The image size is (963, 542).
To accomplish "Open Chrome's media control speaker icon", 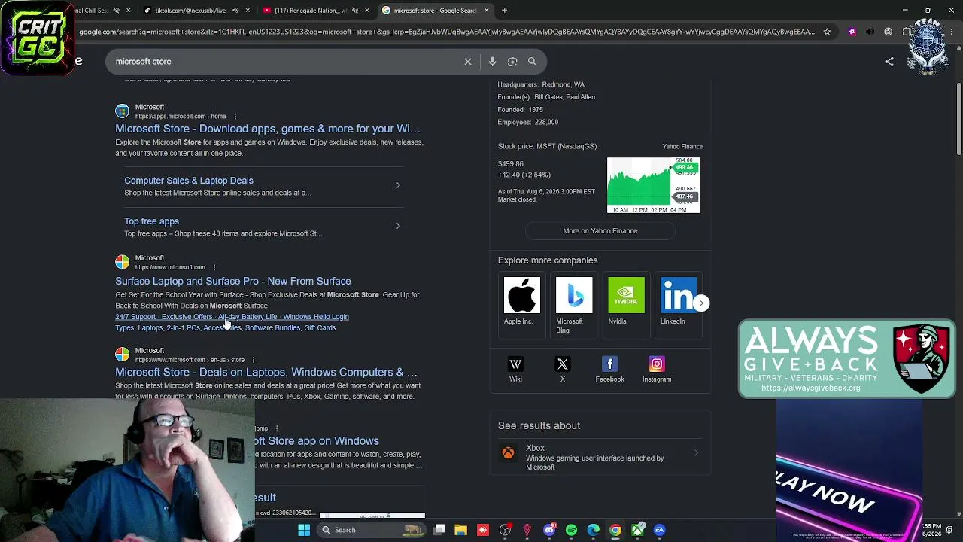I will (x=870, y=32).
